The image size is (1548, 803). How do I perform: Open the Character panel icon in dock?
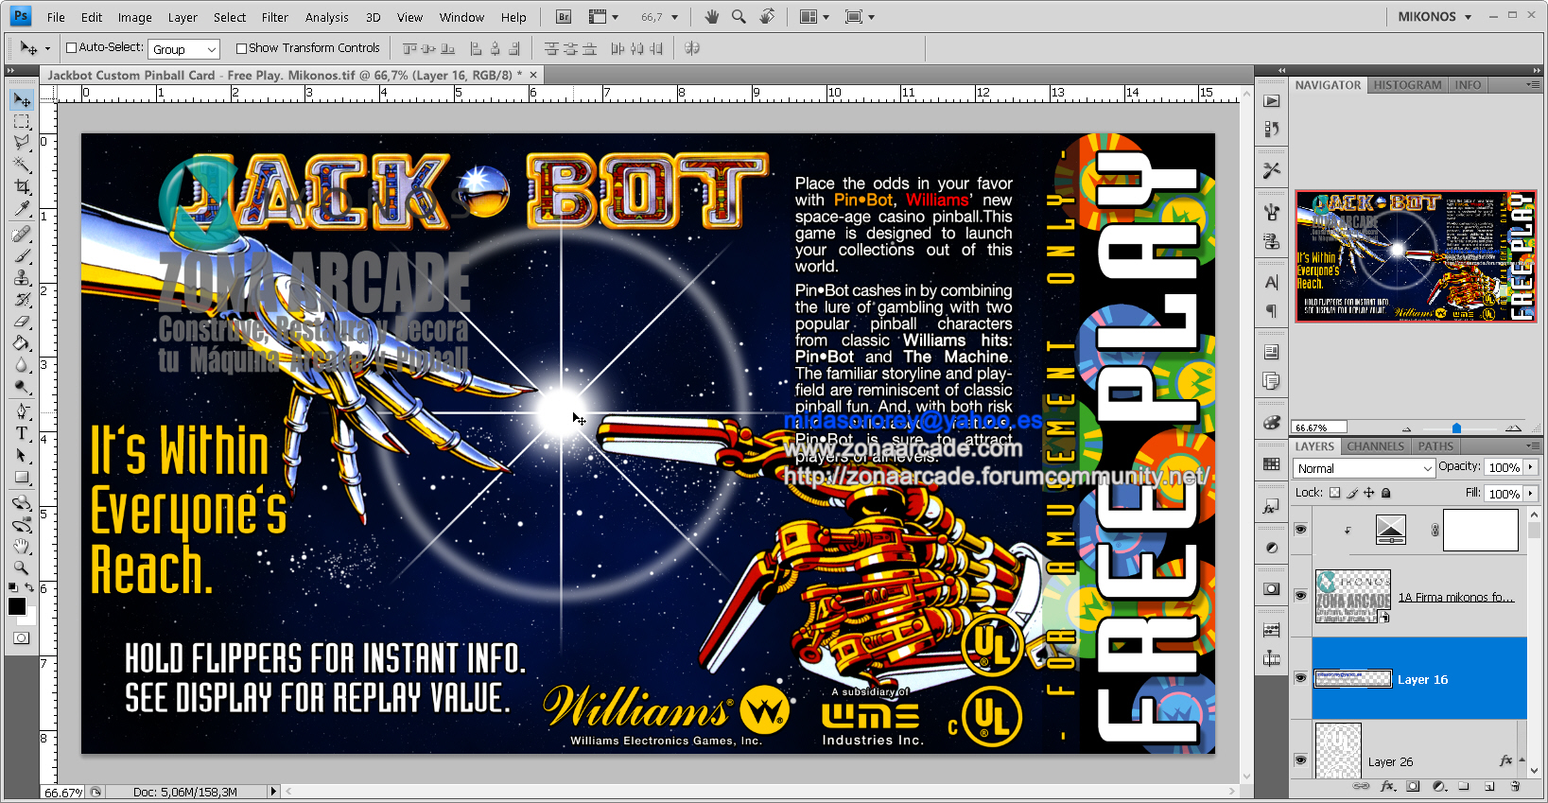[1272, 282]
